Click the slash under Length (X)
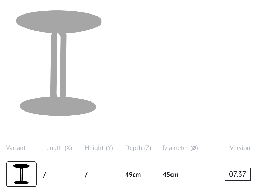The height and width of the screenshot is (195, 259). click(44, 175)
